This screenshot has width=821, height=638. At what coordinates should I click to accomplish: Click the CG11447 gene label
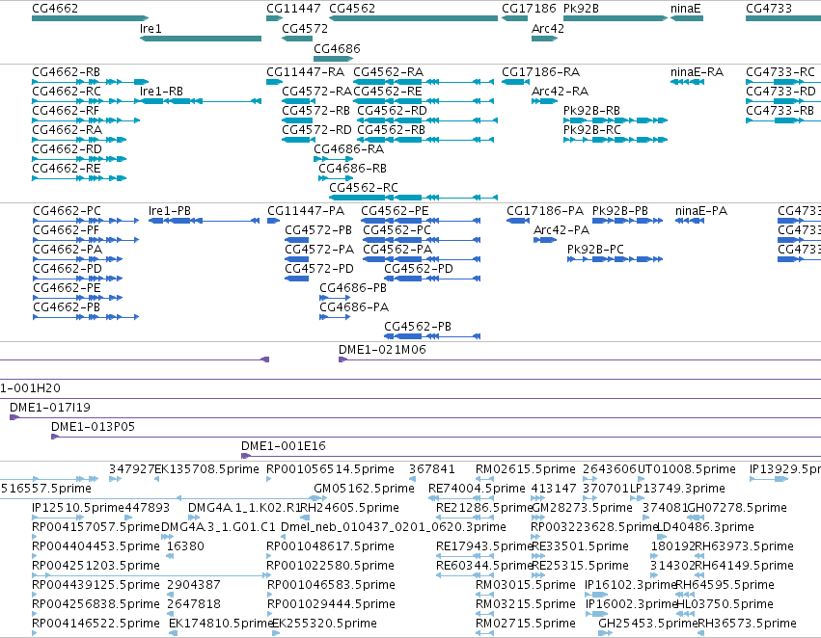293,9
